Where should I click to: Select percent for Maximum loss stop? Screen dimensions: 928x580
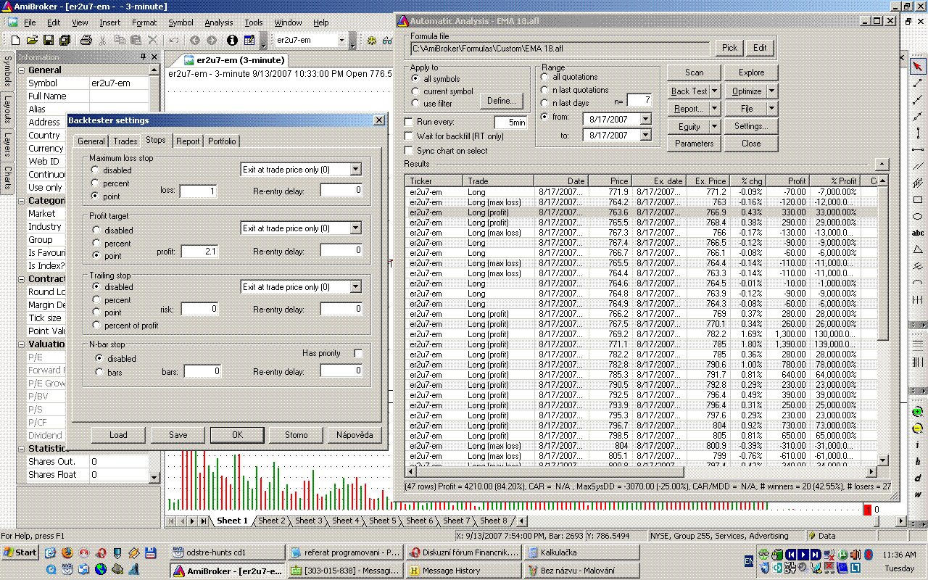click(96, 183)
